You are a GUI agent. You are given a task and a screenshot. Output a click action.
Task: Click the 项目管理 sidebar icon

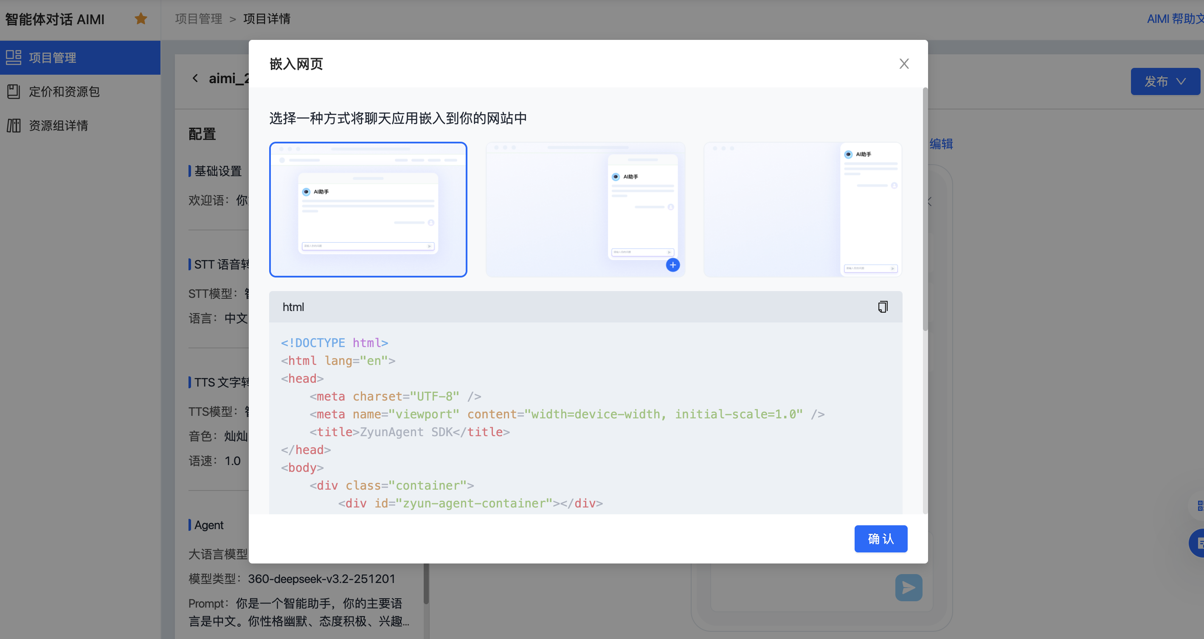point(14,57)
